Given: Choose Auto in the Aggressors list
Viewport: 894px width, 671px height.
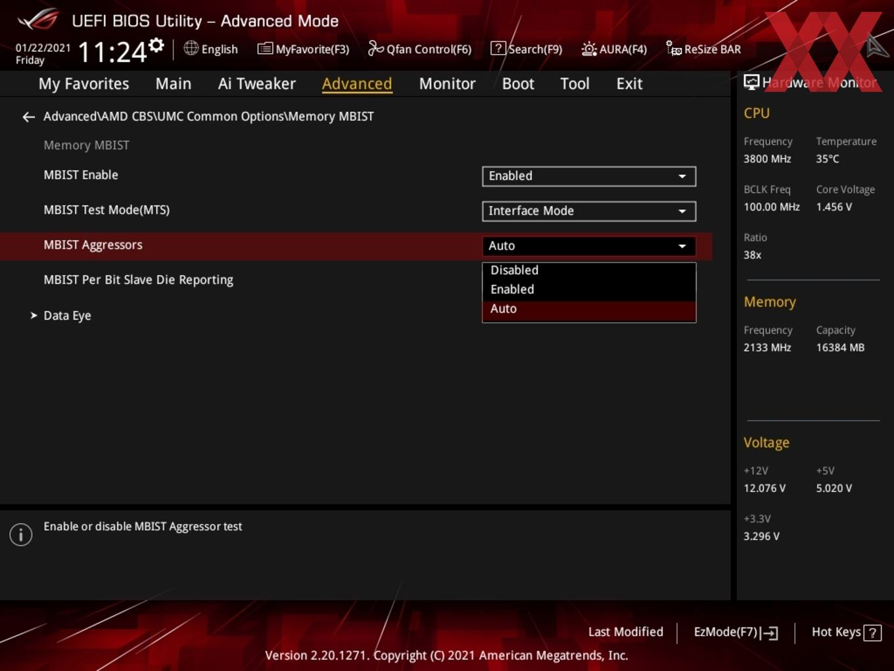Looking at the screenshot, I should [589, 309].
